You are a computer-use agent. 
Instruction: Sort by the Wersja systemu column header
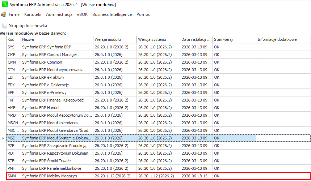coord(158,39)
